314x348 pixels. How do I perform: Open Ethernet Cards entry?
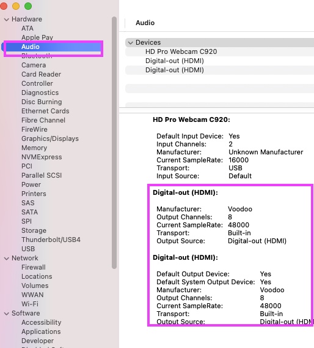[45, 111]
